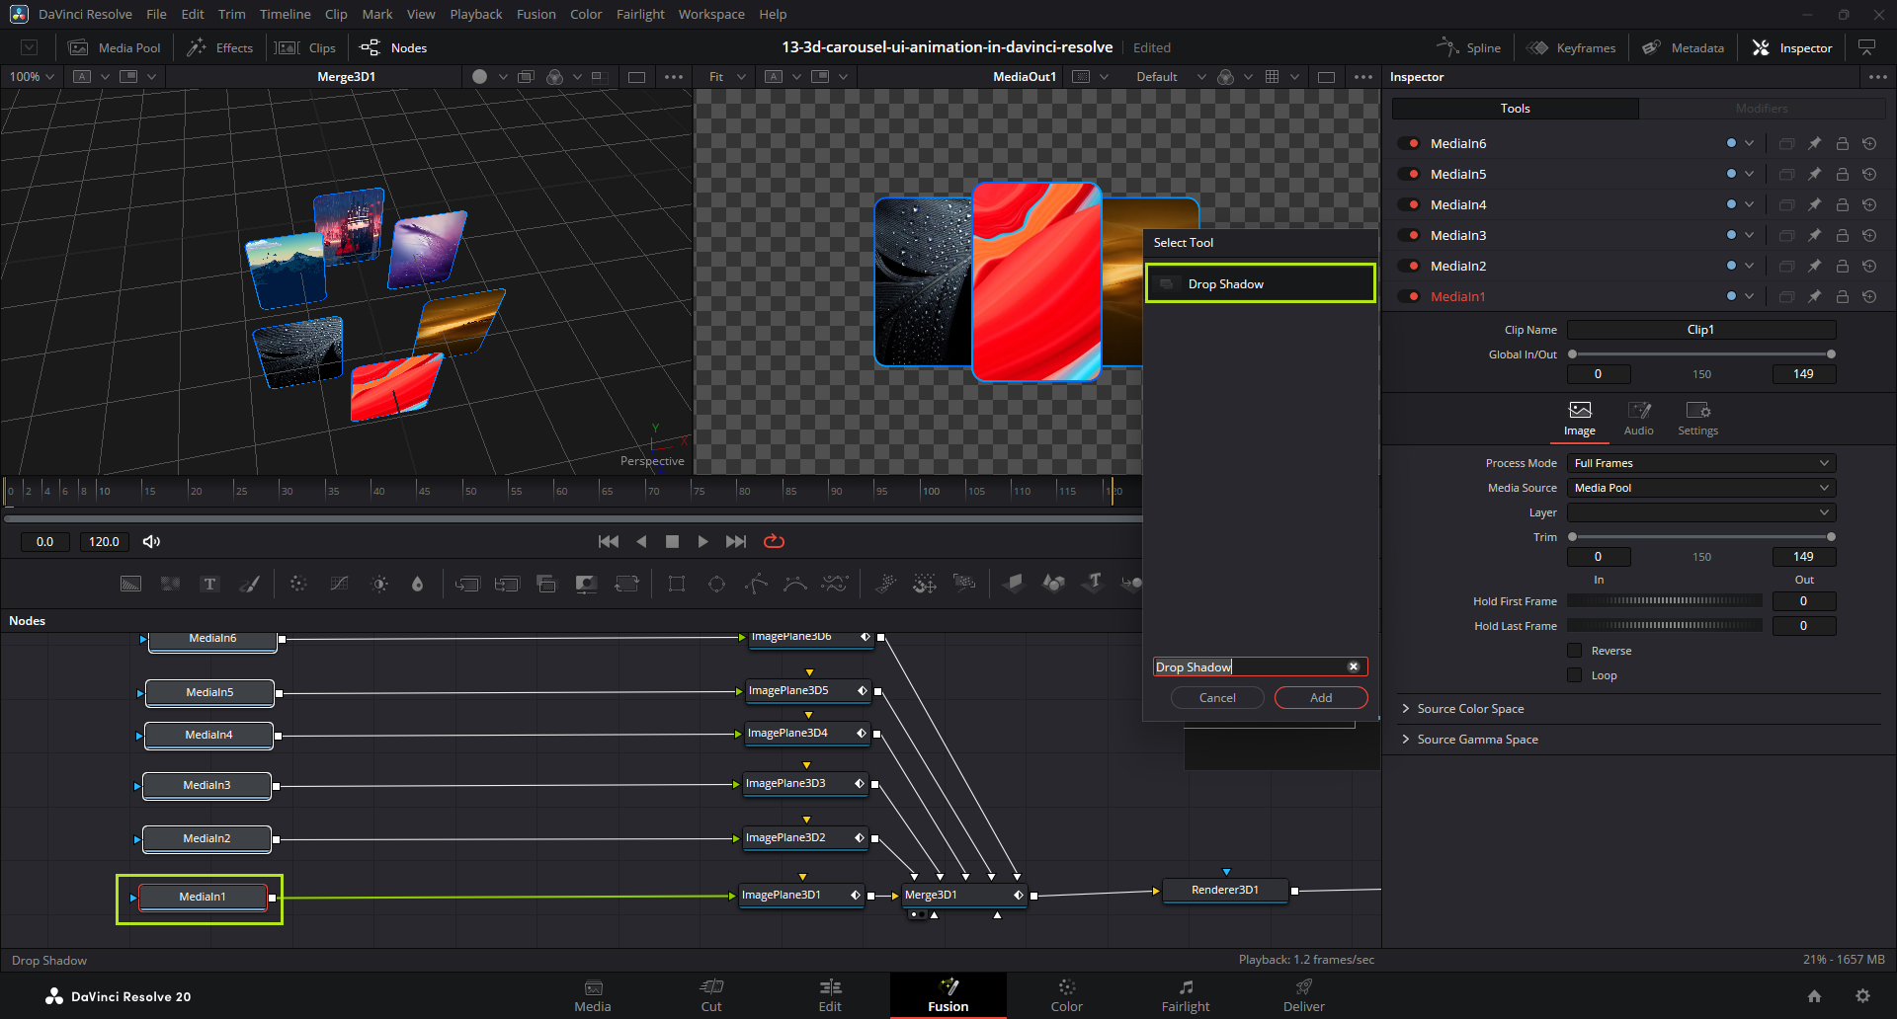Toggle the MediaIn6 enable switch

click(x=1409, y=144)
